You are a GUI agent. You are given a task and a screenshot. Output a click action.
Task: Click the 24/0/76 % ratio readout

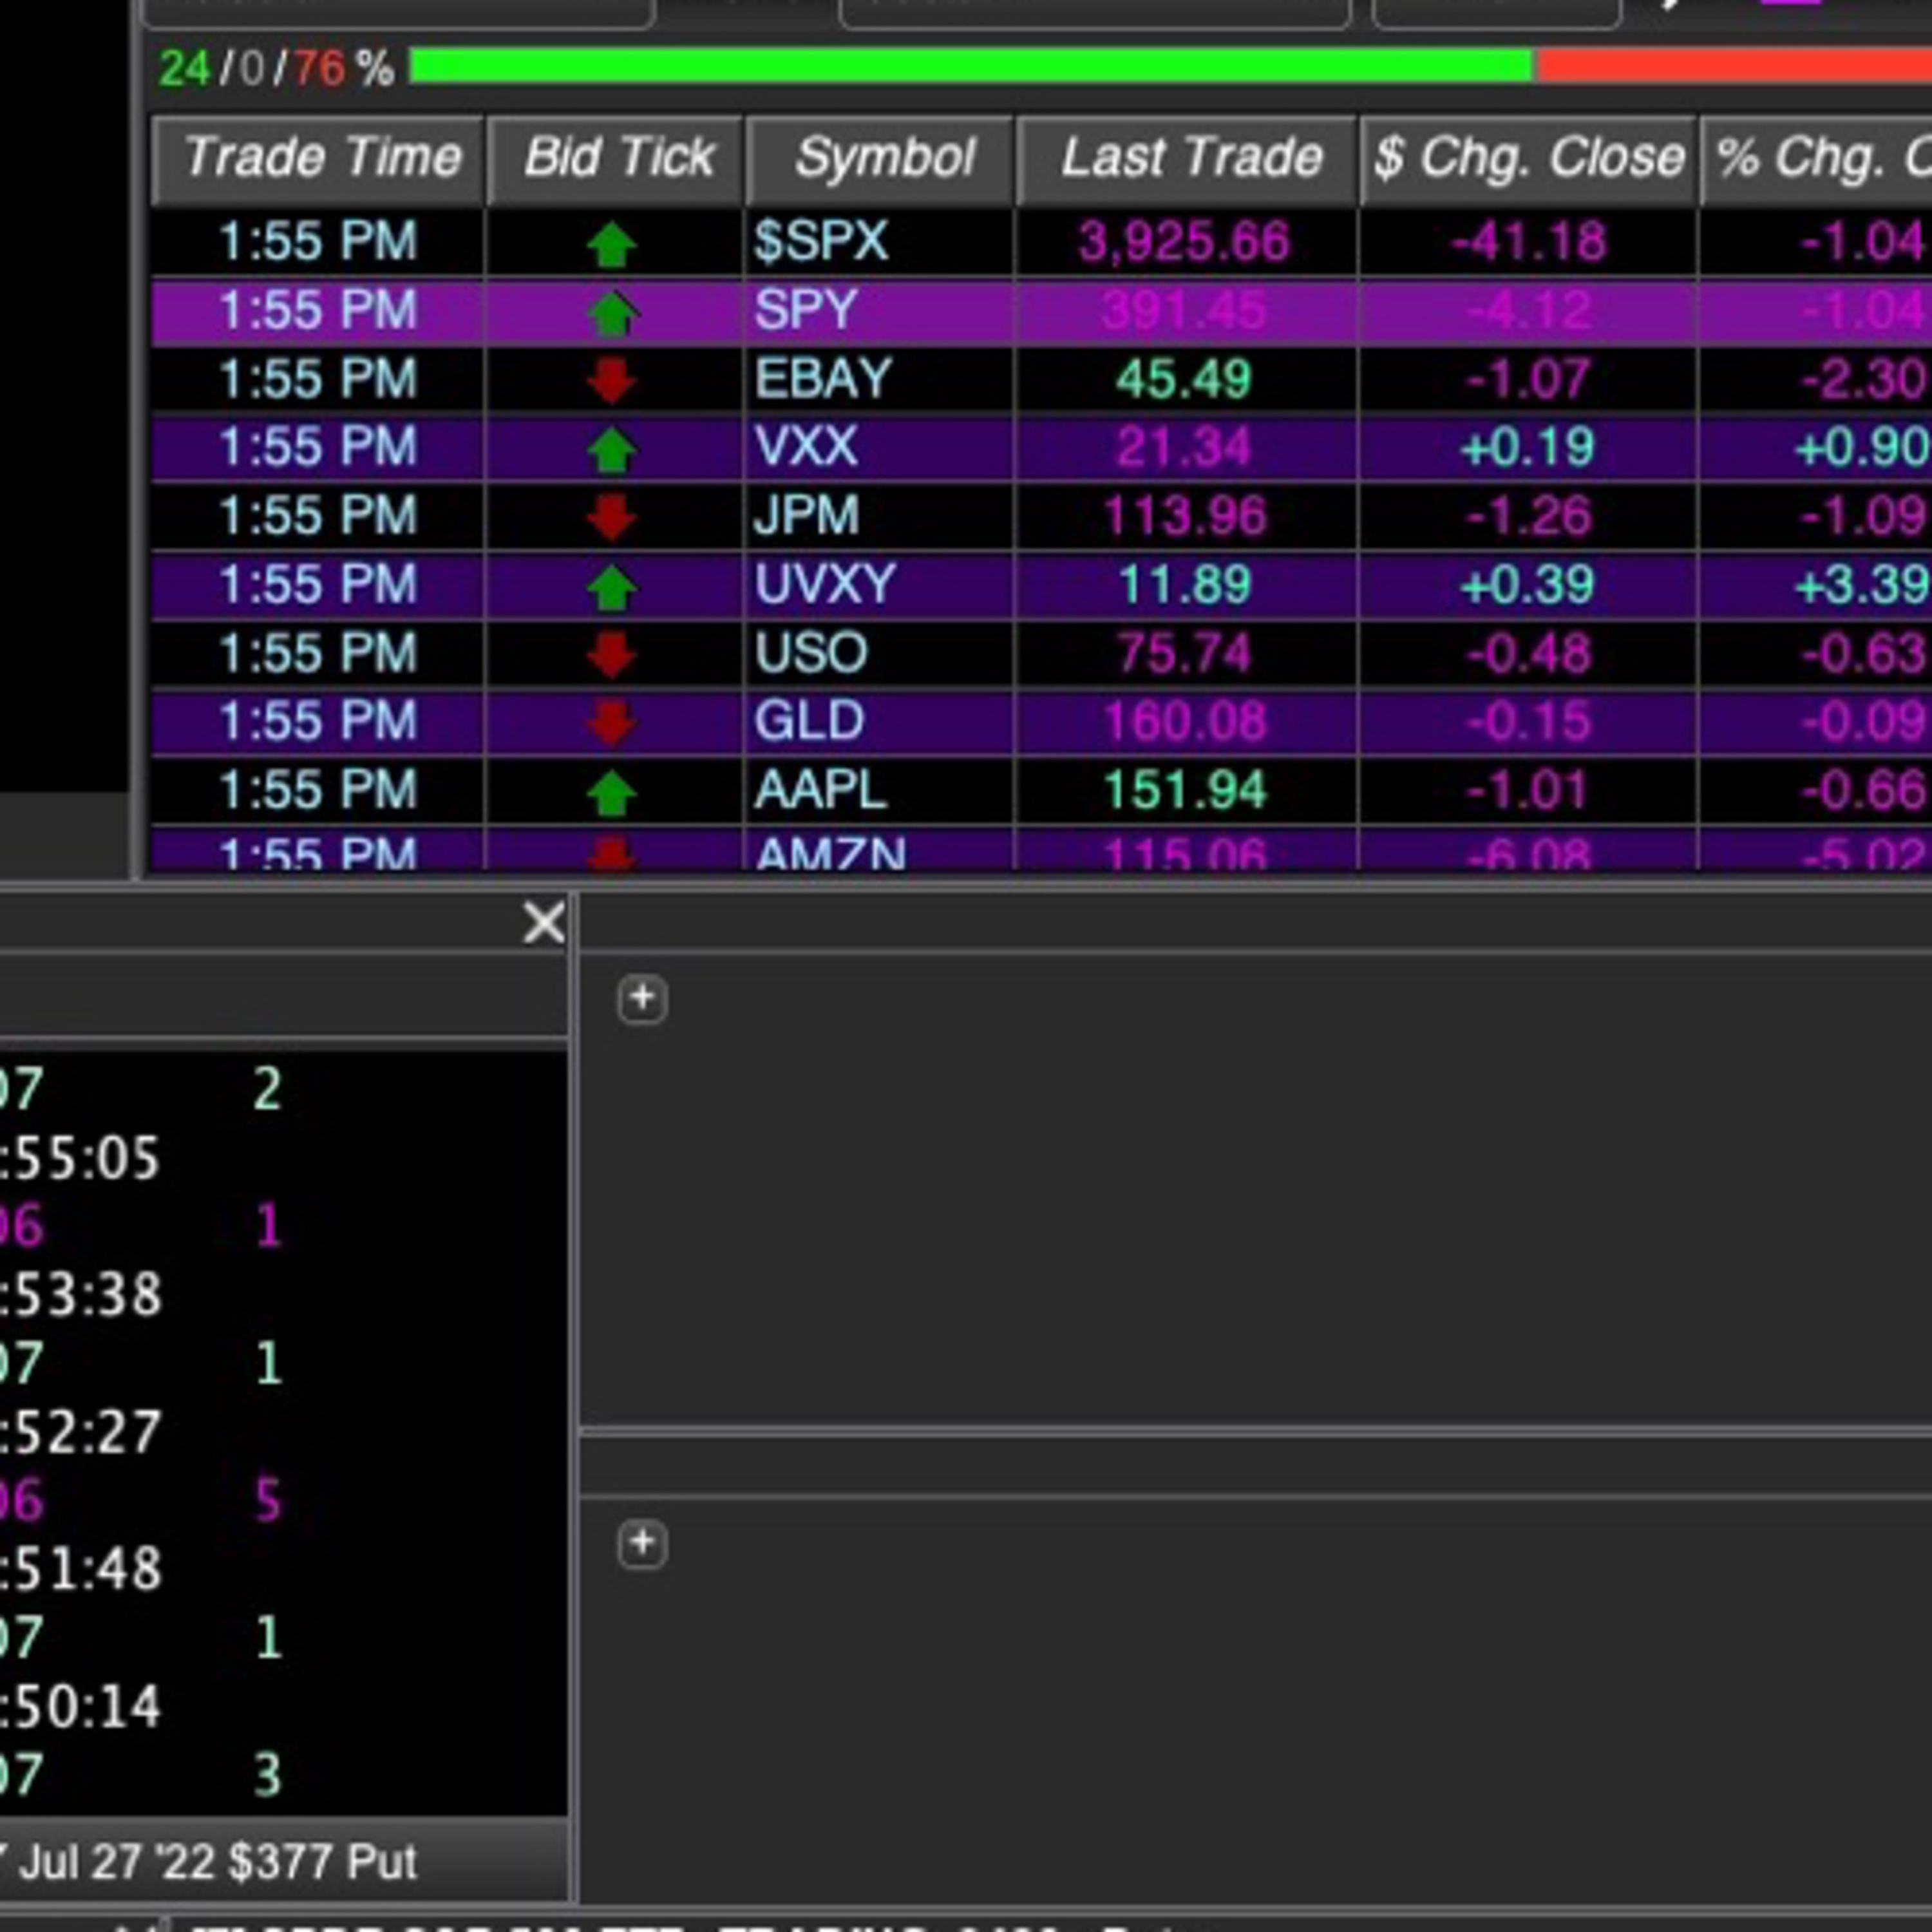point(276,69)
